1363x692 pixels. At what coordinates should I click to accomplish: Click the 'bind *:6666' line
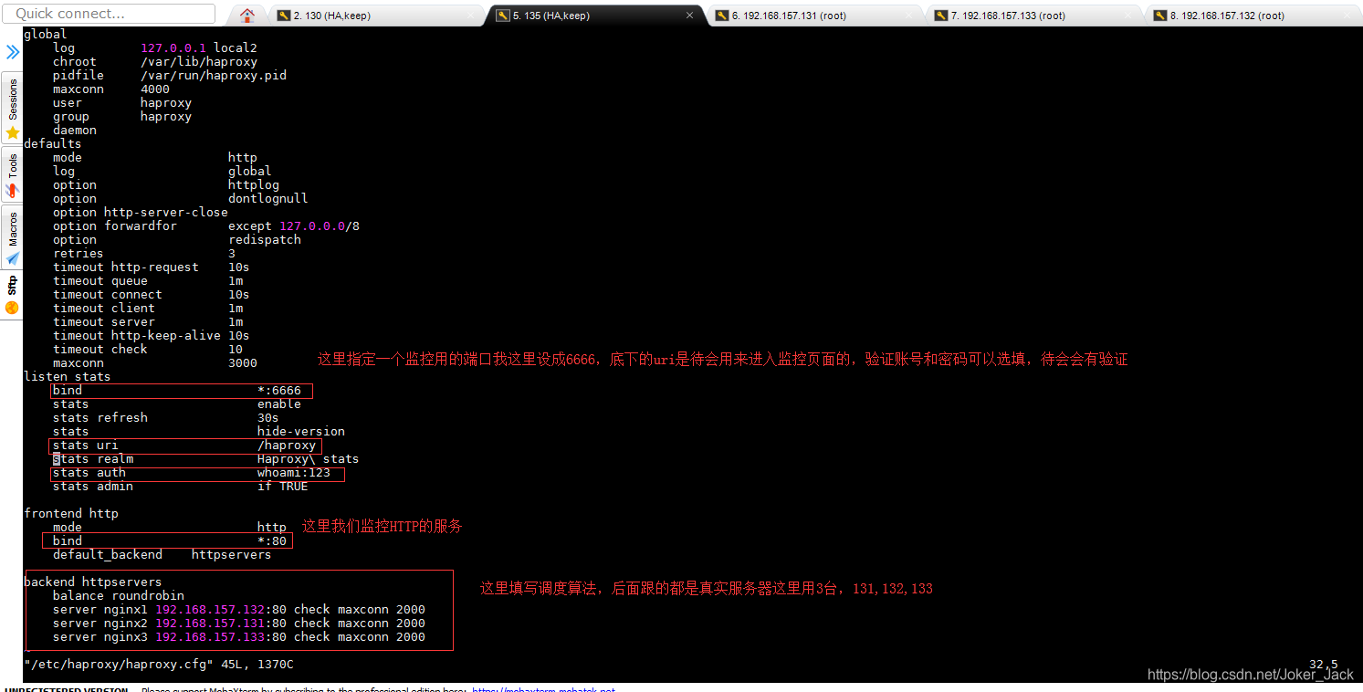177,390
